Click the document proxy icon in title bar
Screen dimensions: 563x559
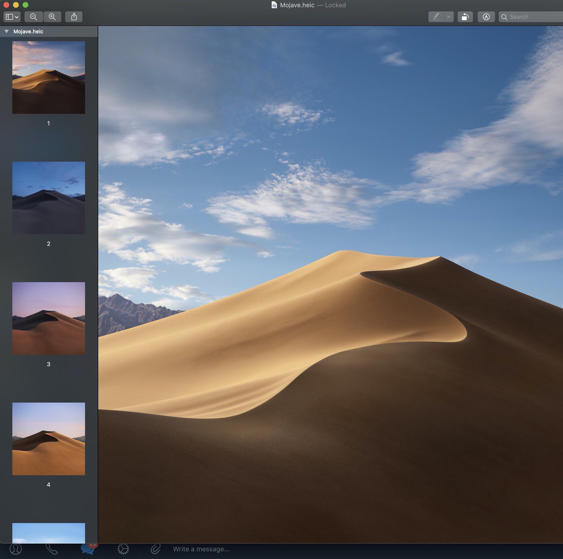tap(274, 5)
